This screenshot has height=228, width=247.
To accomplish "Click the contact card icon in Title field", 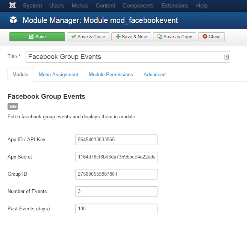I will 226,57.
